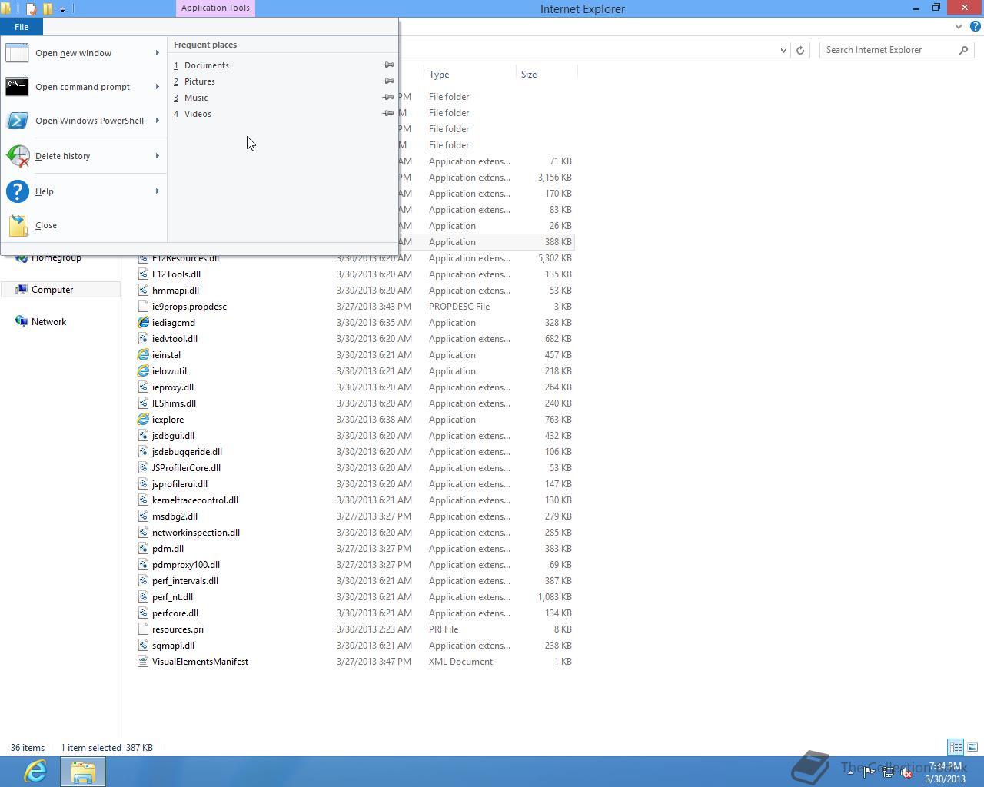The width and height of the screenshot is (984, 787).
Task: Open Documents from Frequent places
Action: pyautogui.click(x=207, y=65)
